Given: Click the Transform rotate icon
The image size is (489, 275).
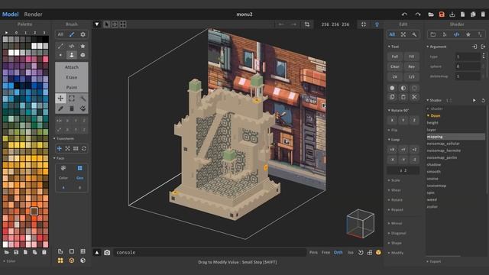Looking at the screenshot, I should [x=84, y=149].
